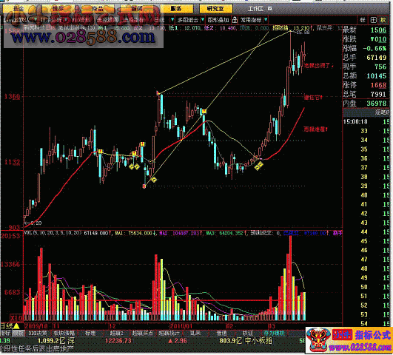393x355 pixels.
Task: Click the 图形叠加 toolbar button
Action: [x=218, y=20]
